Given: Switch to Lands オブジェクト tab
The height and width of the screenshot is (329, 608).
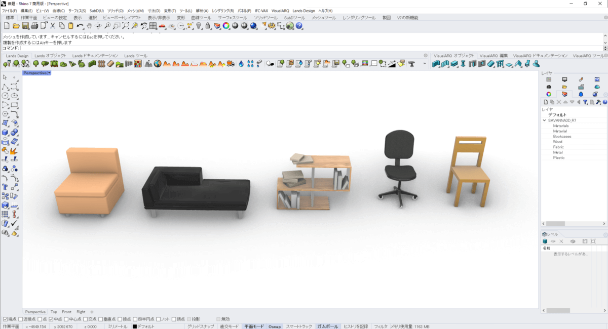Looking at the screenshot, I should [x=51, y=56].
